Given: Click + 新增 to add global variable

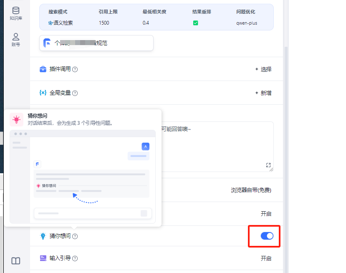Looking at the screenshot, I should tap(263, 93).
